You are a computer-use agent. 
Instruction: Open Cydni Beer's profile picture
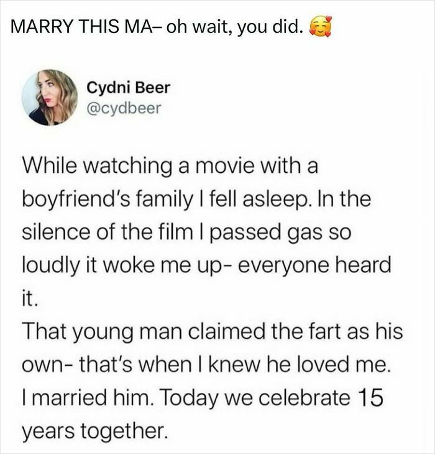click(50, 98)
